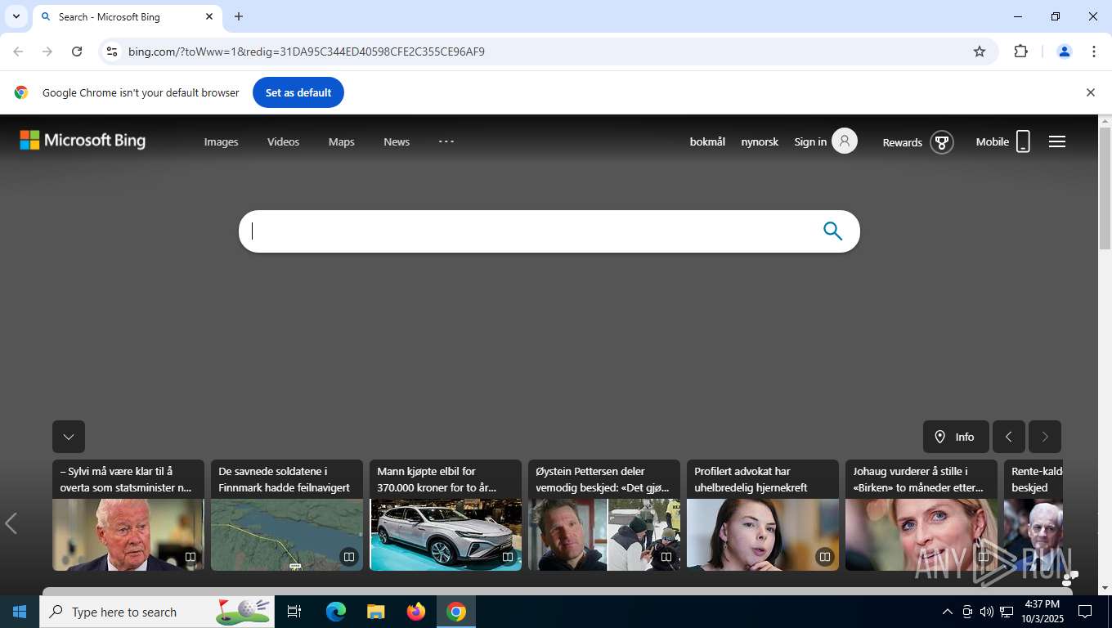Show next news carousel items
The image size is (1112, 628).
pyautogui.click(x=1045, y=437)
